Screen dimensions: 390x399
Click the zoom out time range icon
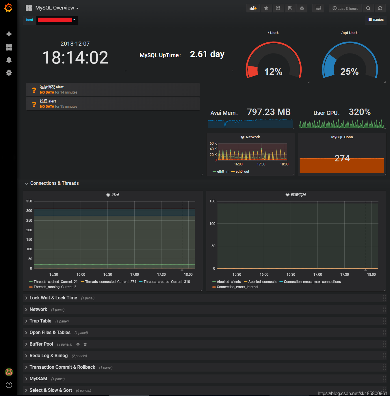(x=368, y=8)
